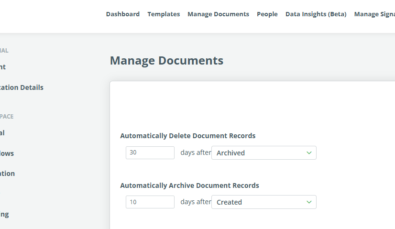
Task: Click the delete days field showing 30
Action: click(150, 153)
